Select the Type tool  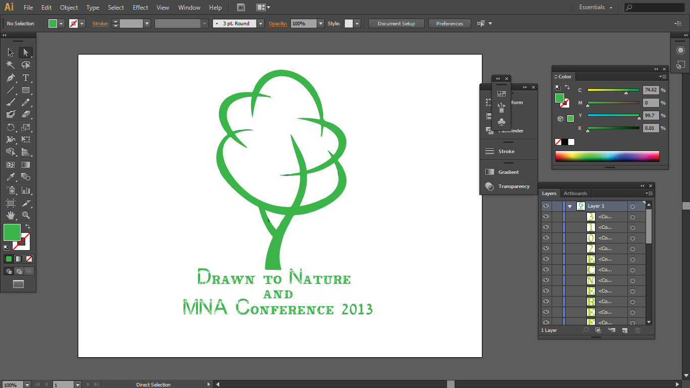26,78
